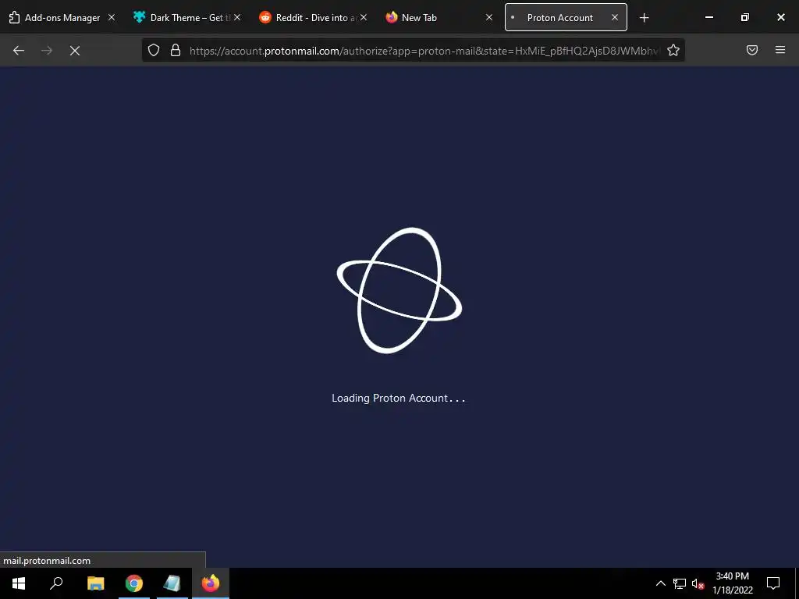Select the Proton Account tab

point(566,18)
